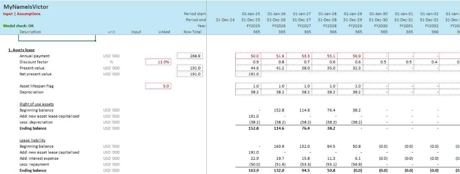
Task: Click the lease liability ending balance 163.9
Action: (254, 171)
